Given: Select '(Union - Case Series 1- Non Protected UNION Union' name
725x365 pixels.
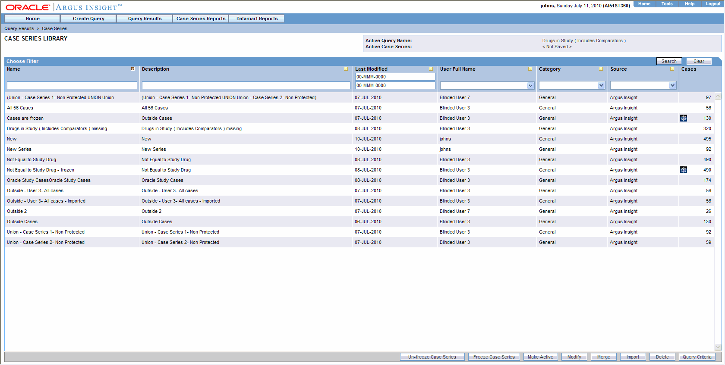Looking at the screenshot, I should tap(60, 97).
